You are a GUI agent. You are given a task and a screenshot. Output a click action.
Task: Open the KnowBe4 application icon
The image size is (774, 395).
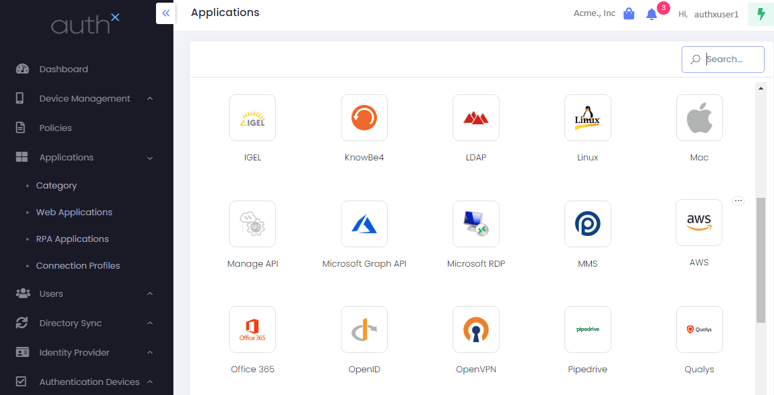point(364,118)
